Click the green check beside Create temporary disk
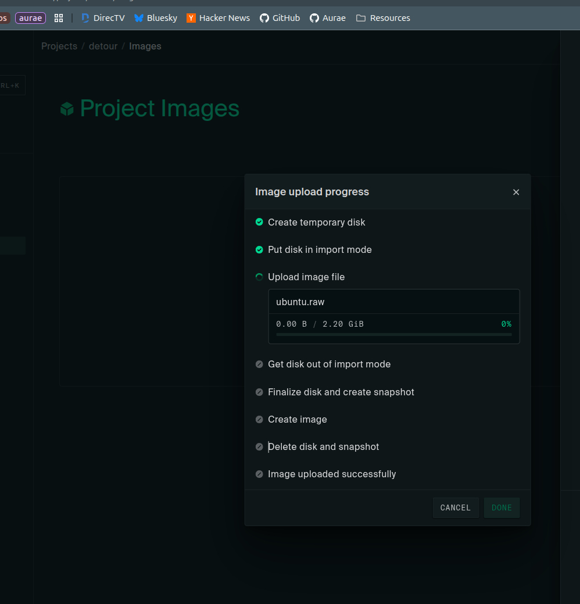The width and height of the screenshot is (580, 604). click(259, 222)
